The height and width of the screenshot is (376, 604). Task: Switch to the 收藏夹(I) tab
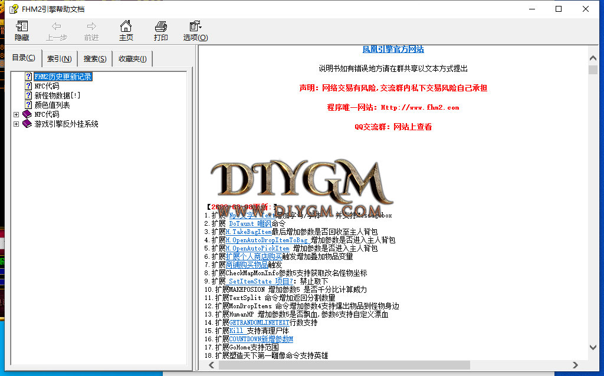coord(133,59)
